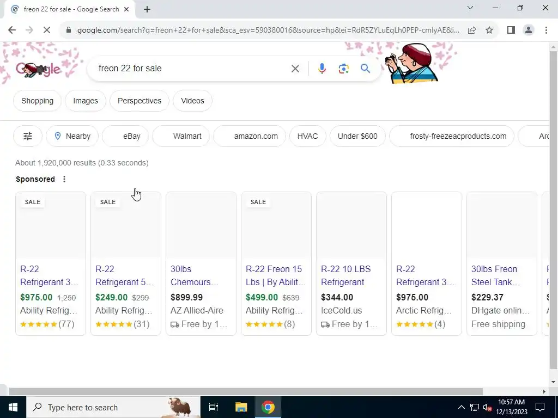Switch to Shopping results tab

[38, 101]
